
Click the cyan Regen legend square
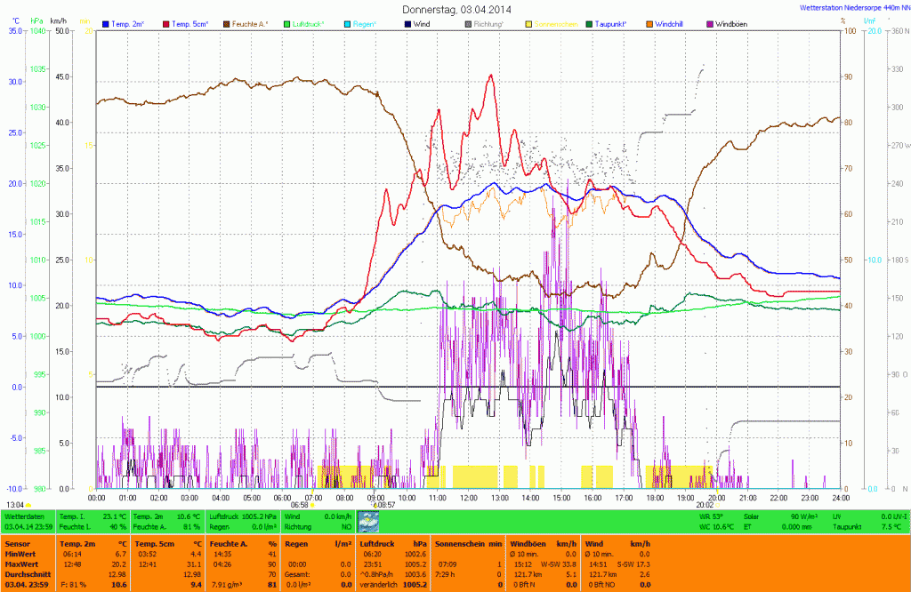[348, 24]
